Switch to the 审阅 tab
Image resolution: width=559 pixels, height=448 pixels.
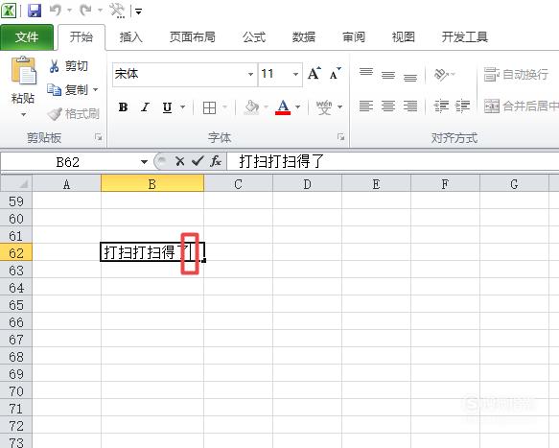[354, 36]
